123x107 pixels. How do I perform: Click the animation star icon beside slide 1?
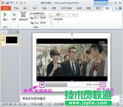click(x=3, y=40)
